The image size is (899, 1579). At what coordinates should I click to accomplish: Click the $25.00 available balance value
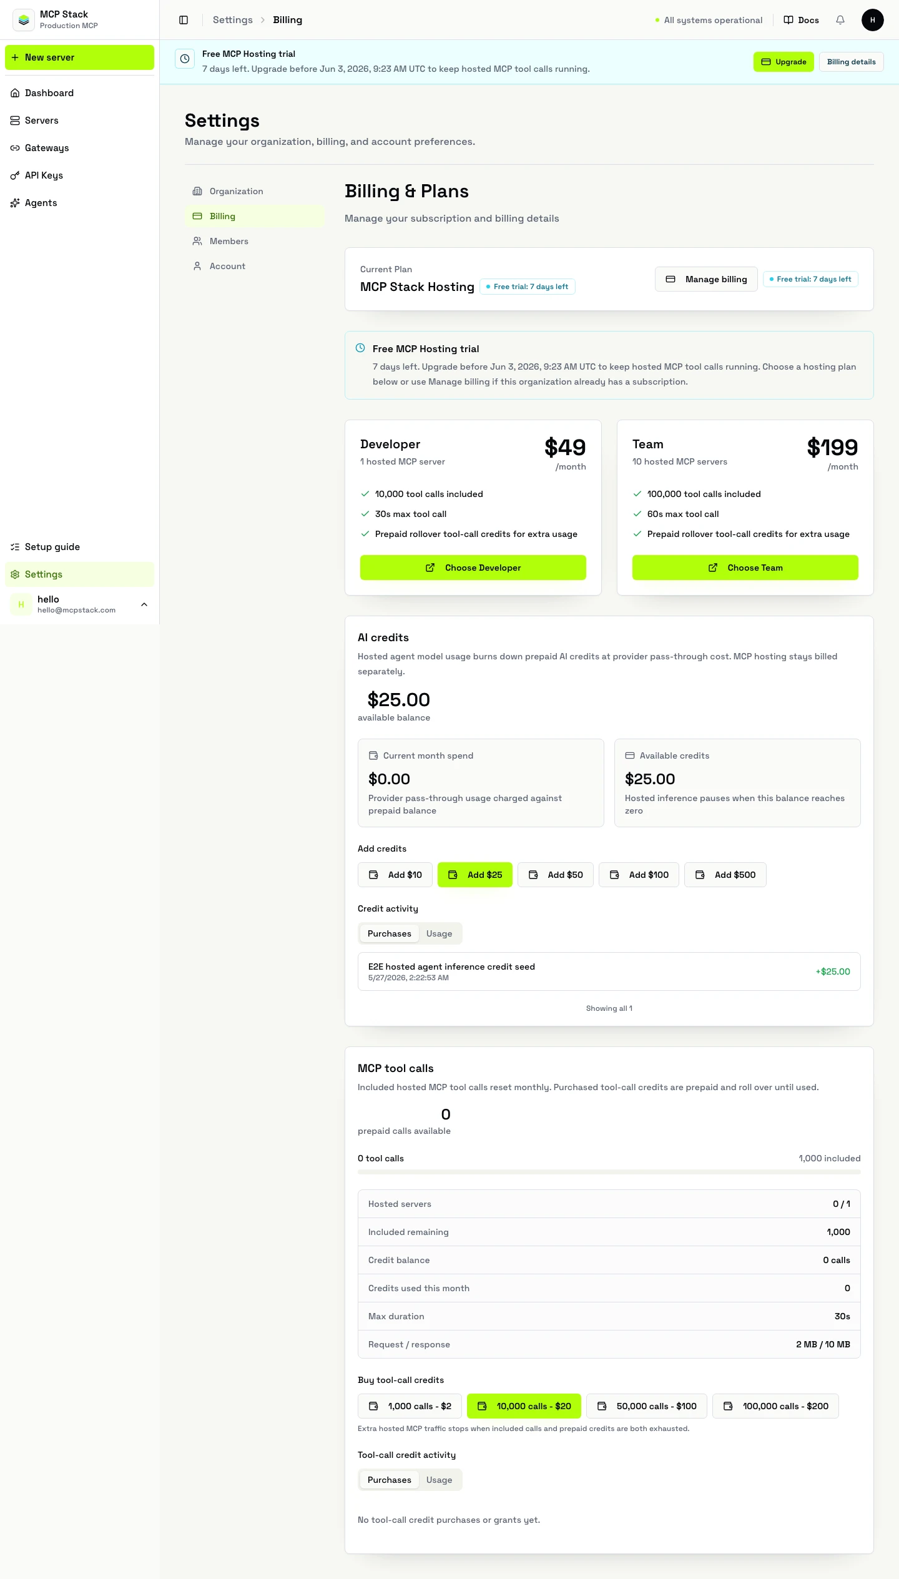(x=399, y=700)
